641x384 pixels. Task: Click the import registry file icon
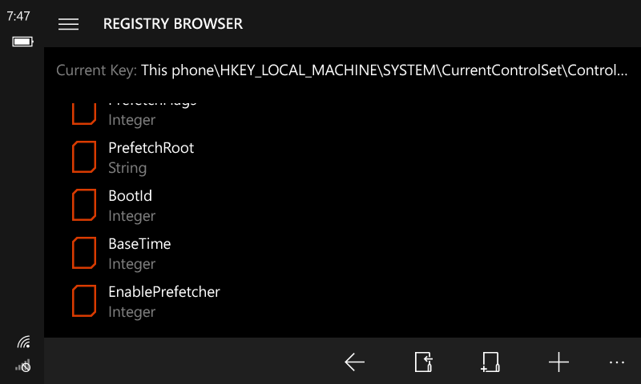point(423,362)
